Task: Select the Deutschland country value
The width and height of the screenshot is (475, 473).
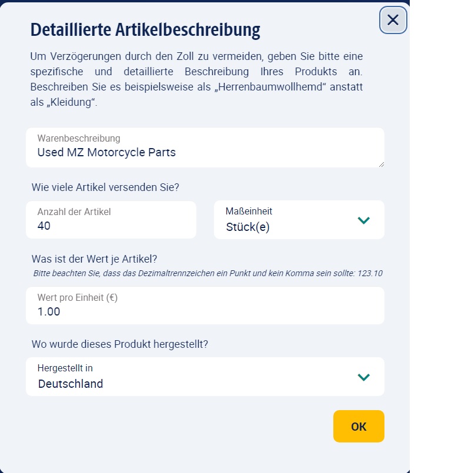Action: tap(71, 384)
